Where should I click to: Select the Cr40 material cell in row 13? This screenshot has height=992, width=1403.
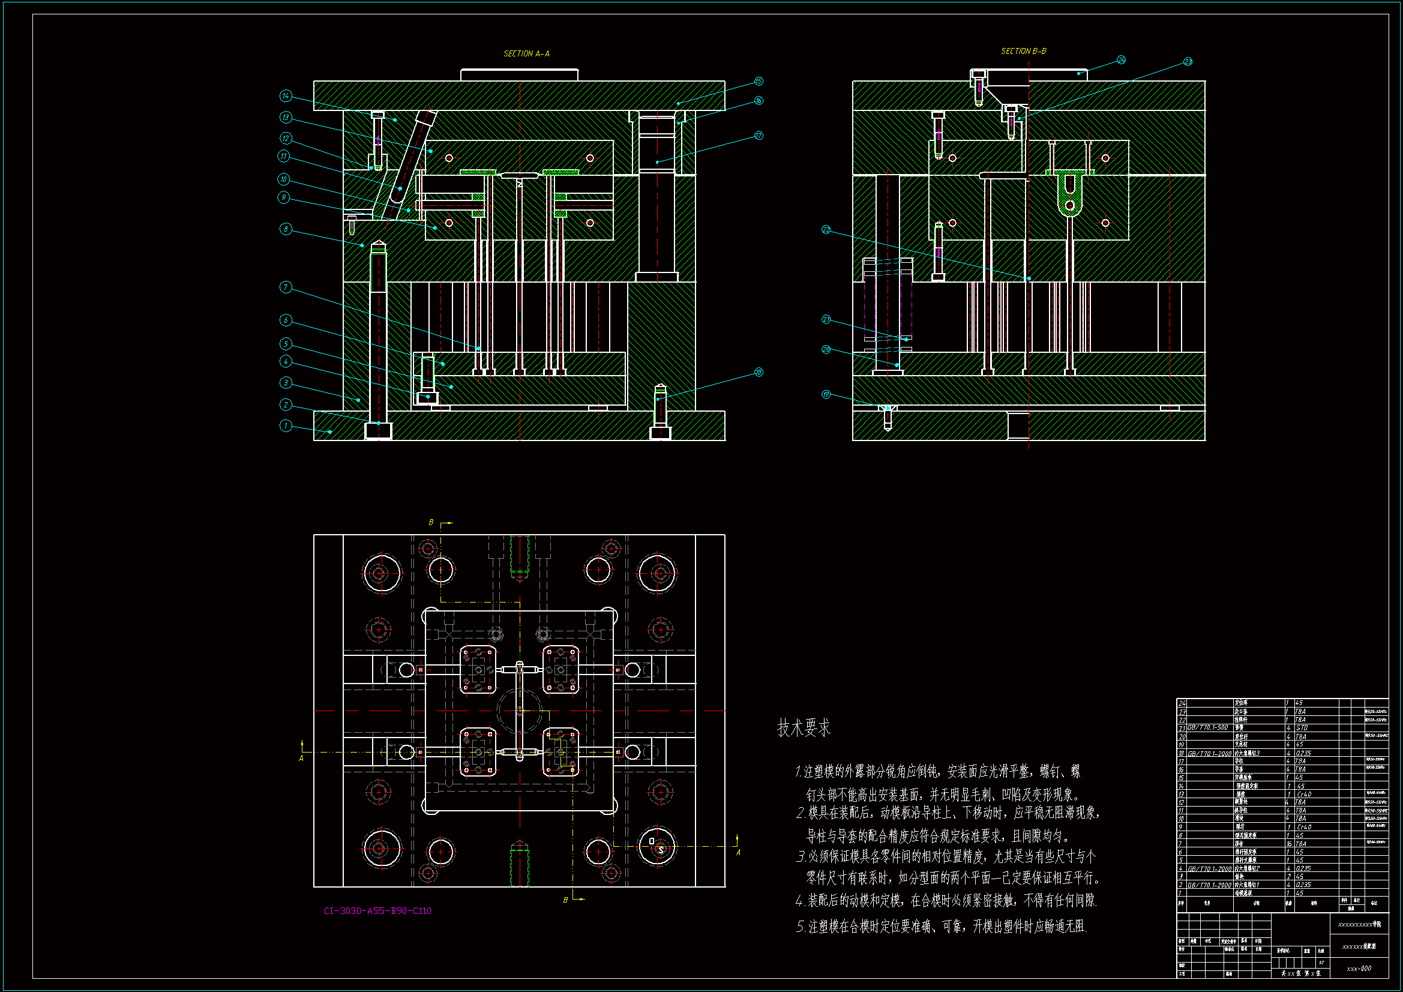pyautogui.click(x=1304, y=794)
